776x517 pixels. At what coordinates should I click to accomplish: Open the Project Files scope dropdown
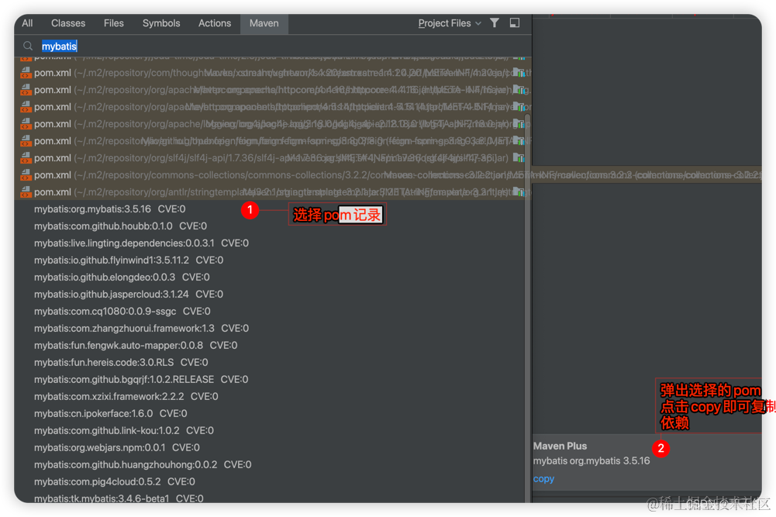[450, 23]
